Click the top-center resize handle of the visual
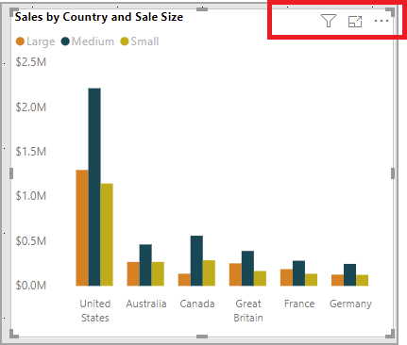 202,9
